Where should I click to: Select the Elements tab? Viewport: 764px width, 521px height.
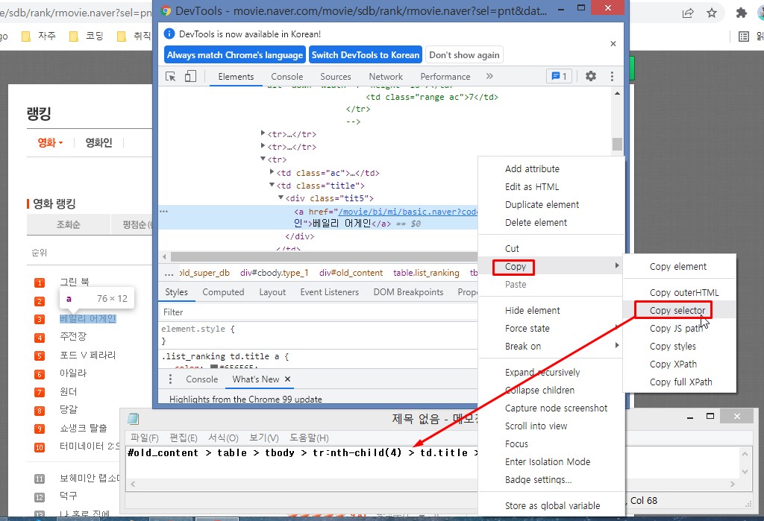[x=236, y=77]
